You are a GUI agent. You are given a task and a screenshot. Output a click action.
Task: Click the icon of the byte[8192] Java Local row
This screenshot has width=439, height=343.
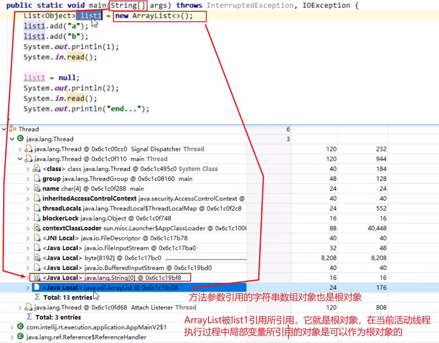tap(37, 258)
